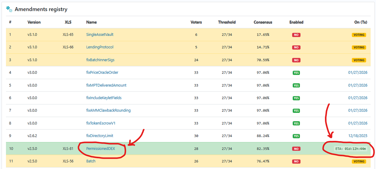Click the YES badge in fixDirectoryLimit row
This screenshot has height=169, width=376.
(x=296, y=136)
